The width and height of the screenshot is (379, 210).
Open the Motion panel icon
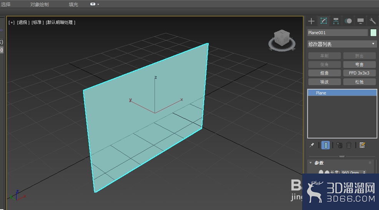pyautogui.click(x=348, y=21)
